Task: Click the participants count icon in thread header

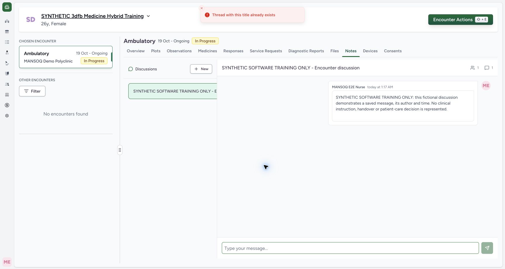Action: coord(473,68)
